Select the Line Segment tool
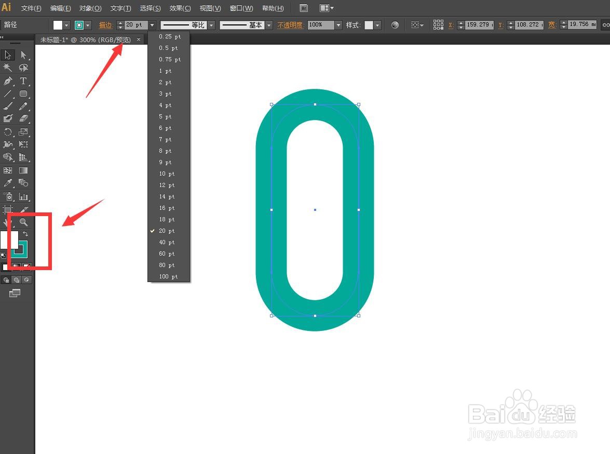Viewport: 610px width, 454px height. [8, 94]
